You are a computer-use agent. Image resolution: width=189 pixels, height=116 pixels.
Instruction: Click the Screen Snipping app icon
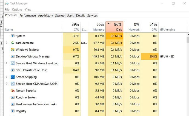point(13,77)
